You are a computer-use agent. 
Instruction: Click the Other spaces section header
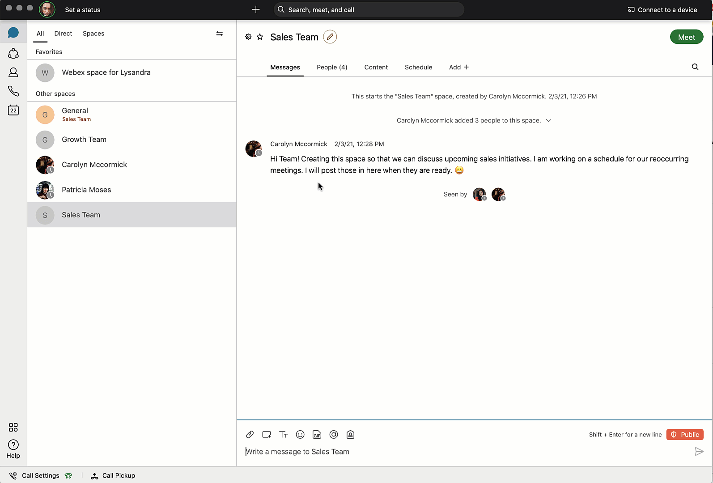55,94
